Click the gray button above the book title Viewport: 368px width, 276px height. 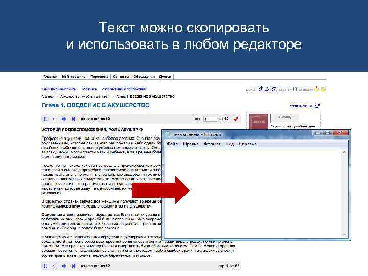pos(285,117)
